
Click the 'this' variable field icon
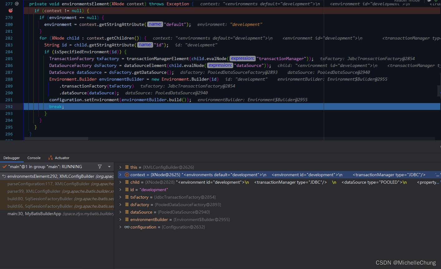coord(127,167)
